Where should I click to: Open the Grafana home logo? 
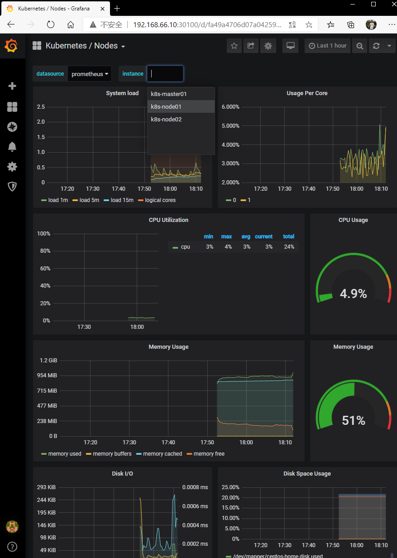12,46
